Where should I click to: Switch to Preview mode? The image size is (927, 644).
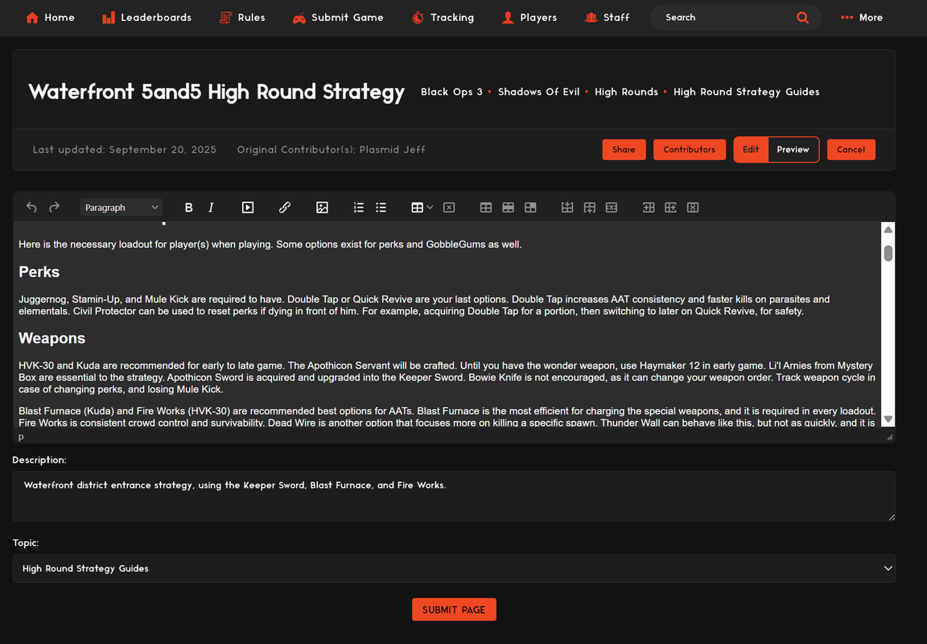click(x=793, y=150)
